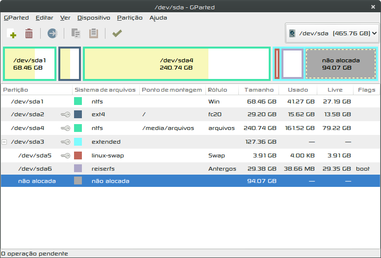This screenshot has width=381, height=258.
Task: Select the /dev/sda6 row
Action: click(190, 169)
